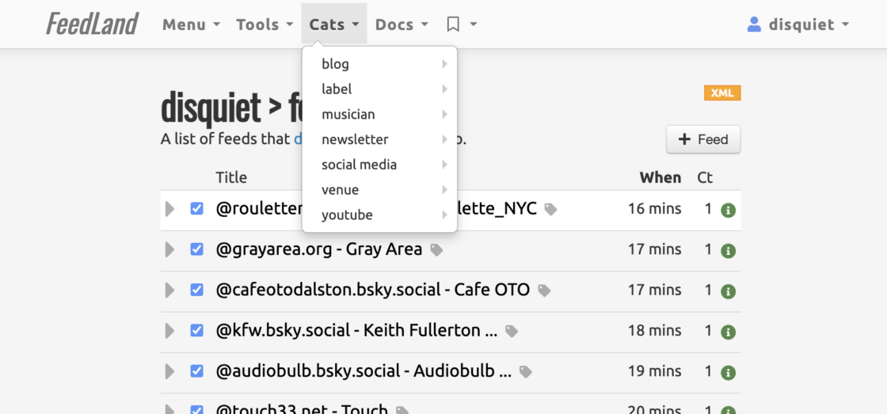The image size is (887, 414).
Task: Open the @audiobulb.bsky.social - Audiobulb feed
Action: [364, 371]
